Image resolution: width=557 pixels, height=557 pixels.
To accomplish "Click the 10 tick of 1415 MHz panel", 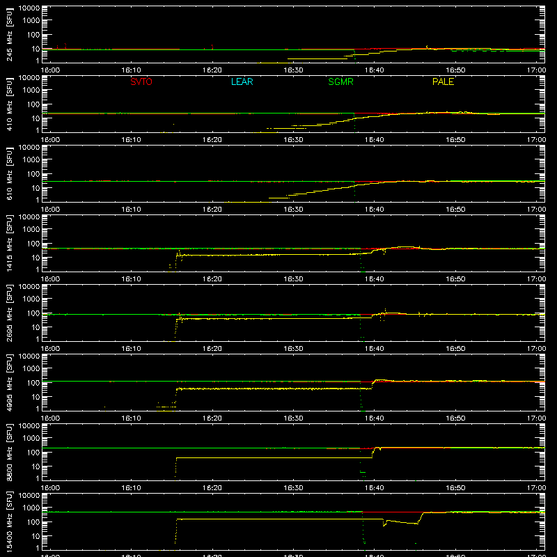I will point(36,258).
